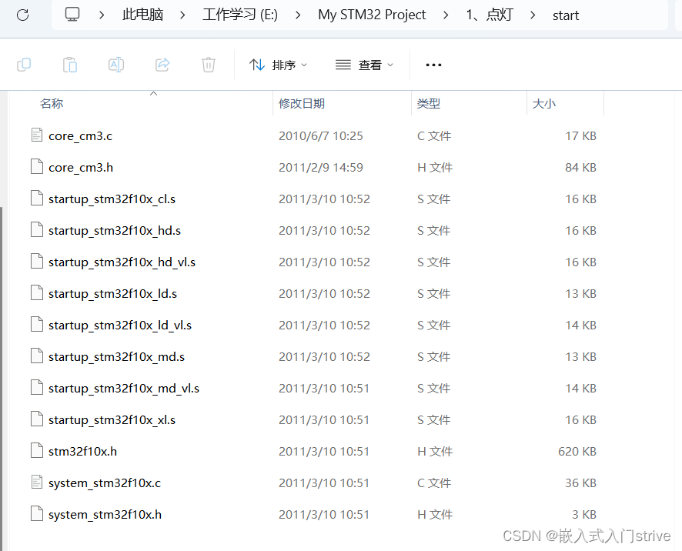Select the file startup_stm32f10x_hd_vl.s
The height and width of the screenshot is (551, 682).
[122, 262]
